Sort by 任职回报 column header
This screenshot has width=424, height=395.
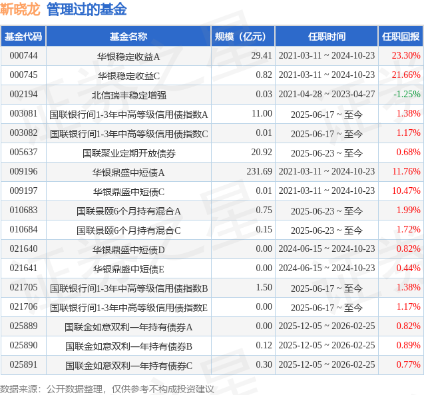pyautogui.click(x=401, y=37)
